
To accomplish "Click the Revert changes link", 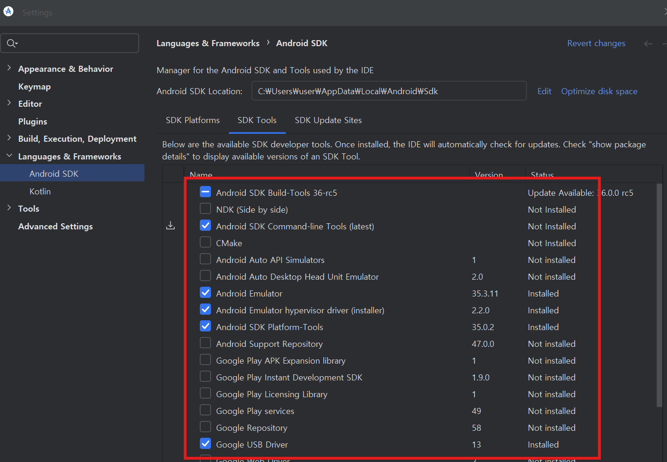I will click(596, 43).
